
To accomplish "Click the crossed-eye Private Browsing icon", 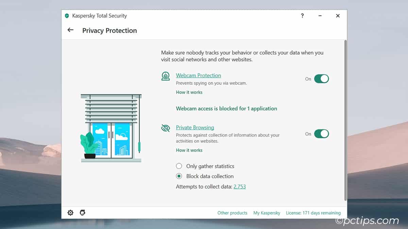I will pos(166,128).
